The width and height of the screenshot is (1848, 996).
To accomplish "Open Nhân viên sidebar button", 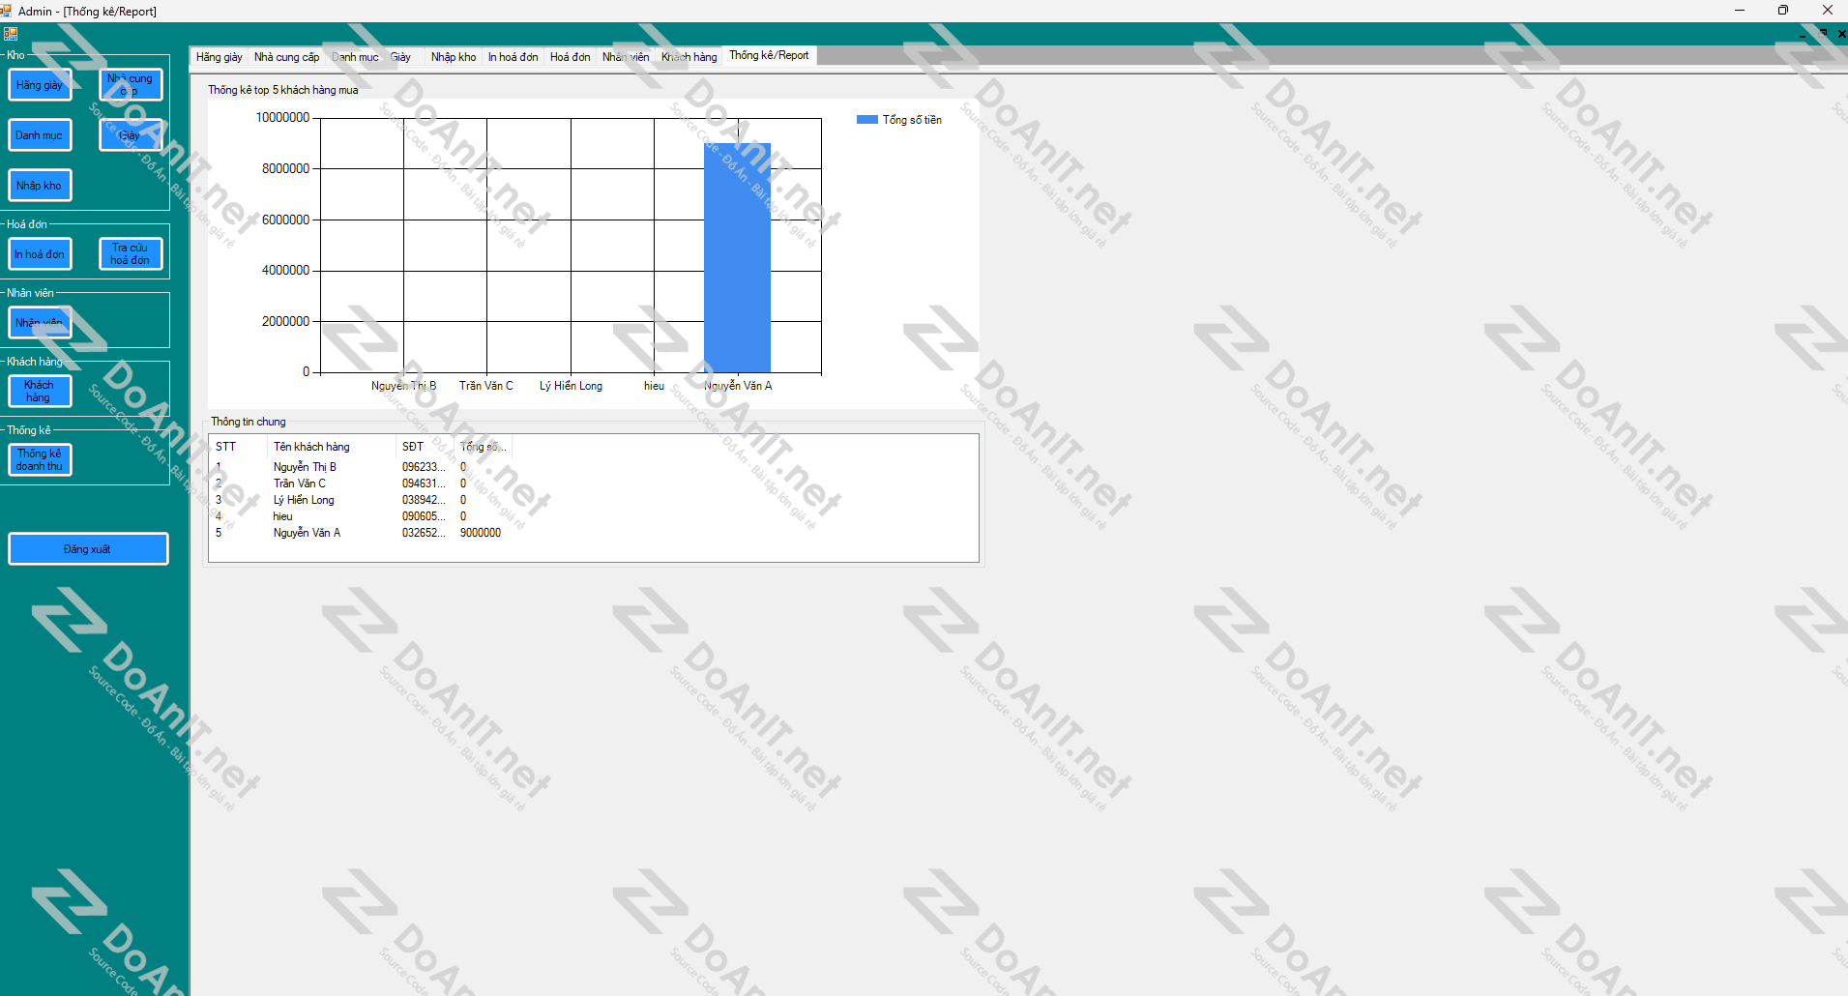I will pyautogui.click(x=40, y=323).
